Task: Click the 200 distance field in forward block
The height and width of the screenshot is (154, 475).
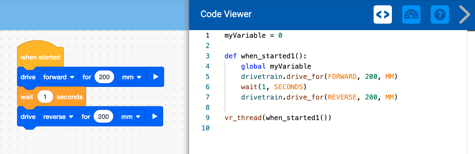Action: (x=104, y=77)
